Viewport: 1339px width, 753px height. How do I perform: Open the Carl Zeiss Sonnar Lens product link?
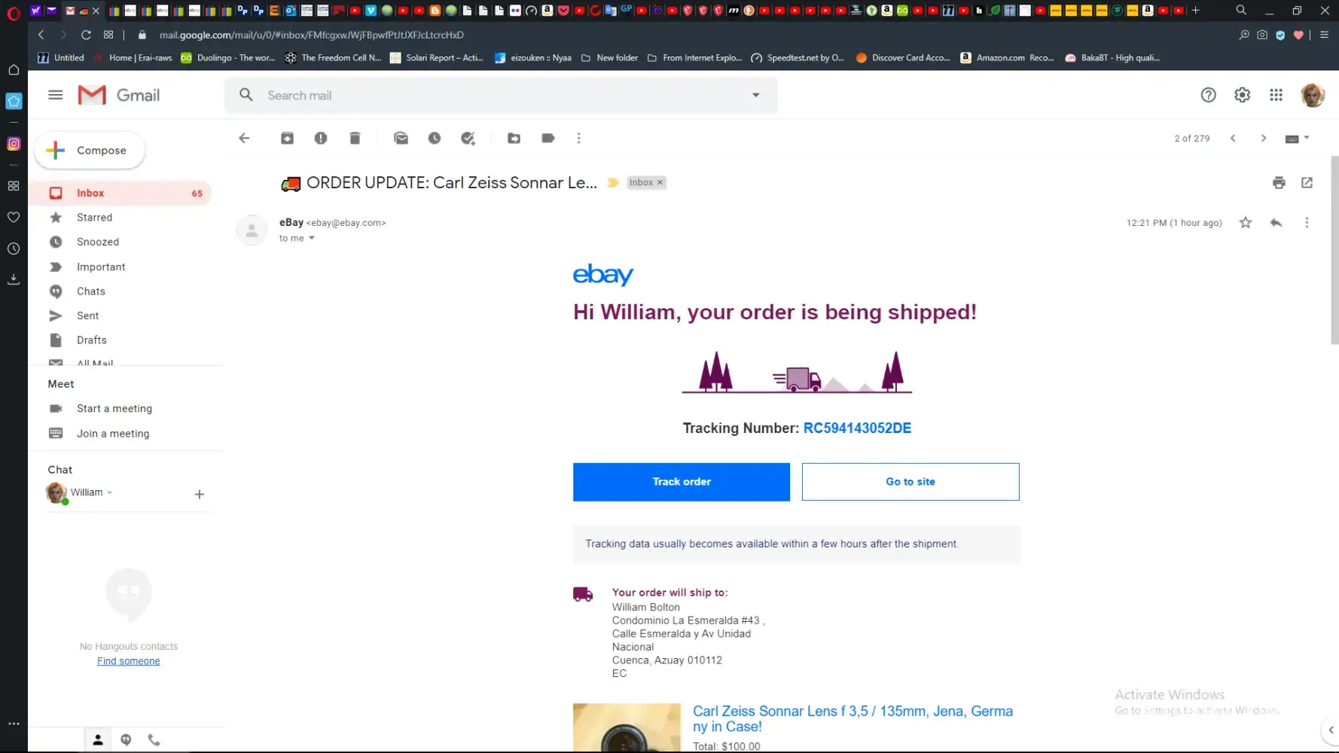coord(853,718)
